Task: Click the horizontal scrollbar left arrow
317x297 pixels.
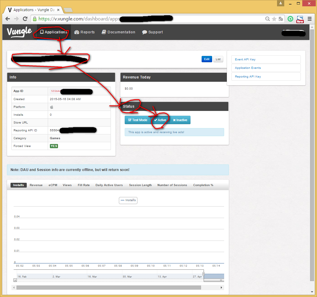Action: click(x=14, y=287)
